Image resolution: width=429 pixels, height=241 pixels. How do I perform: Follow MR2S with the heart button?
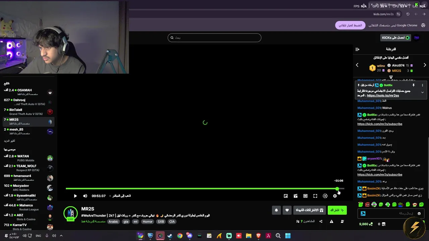[x=287, y=210]
